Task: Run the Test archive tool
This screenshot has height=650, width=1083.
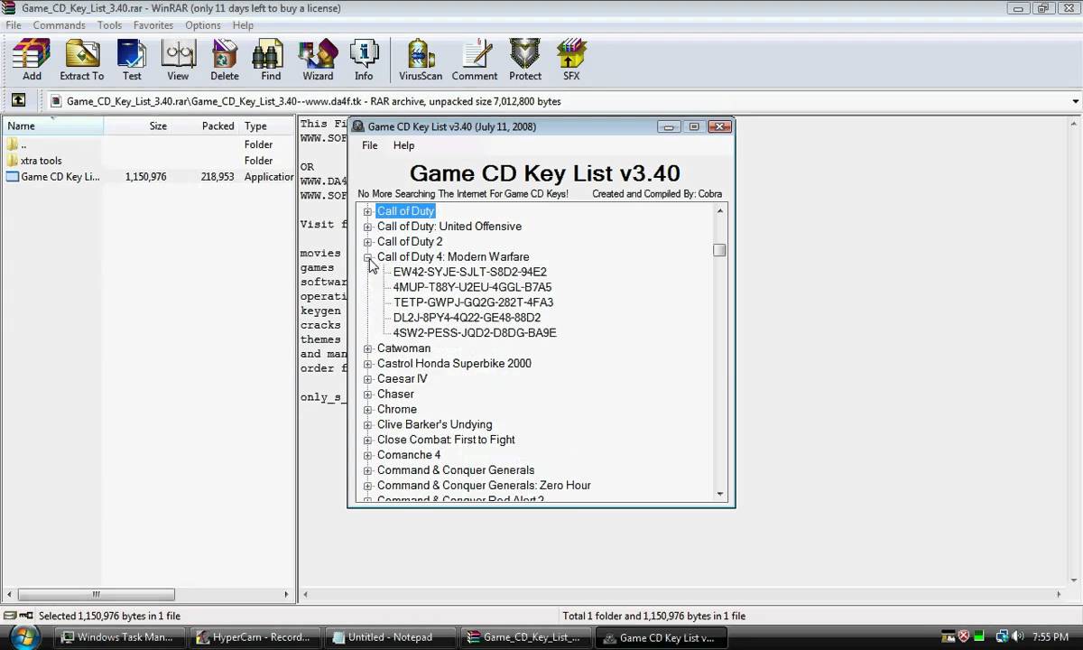Action: pos(132,60)
